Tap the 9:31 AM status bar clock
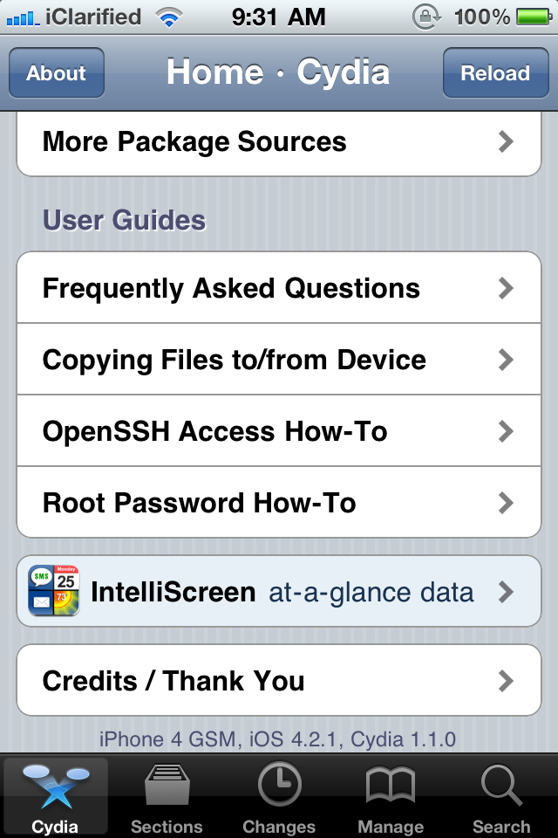The width and height of the screenshot is (558, 838). coord(279,17)
